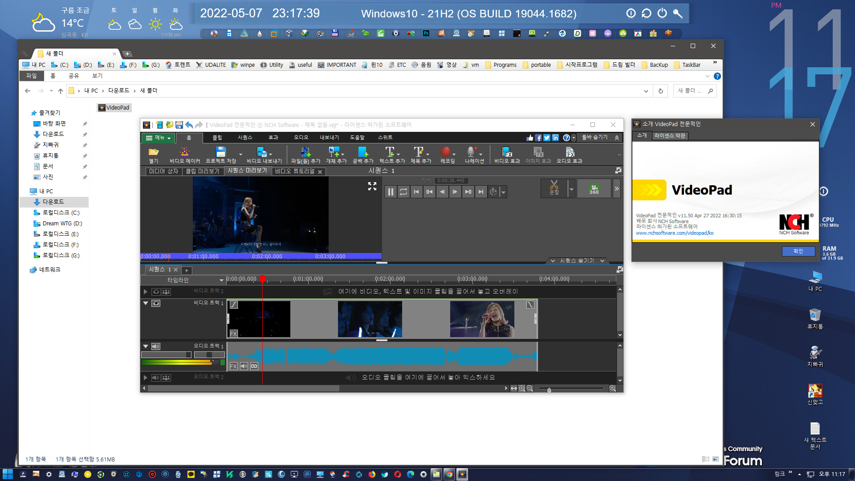
Task: Step one frame forward in the preview
Action: pyautogui.click(x=455, y=192)
